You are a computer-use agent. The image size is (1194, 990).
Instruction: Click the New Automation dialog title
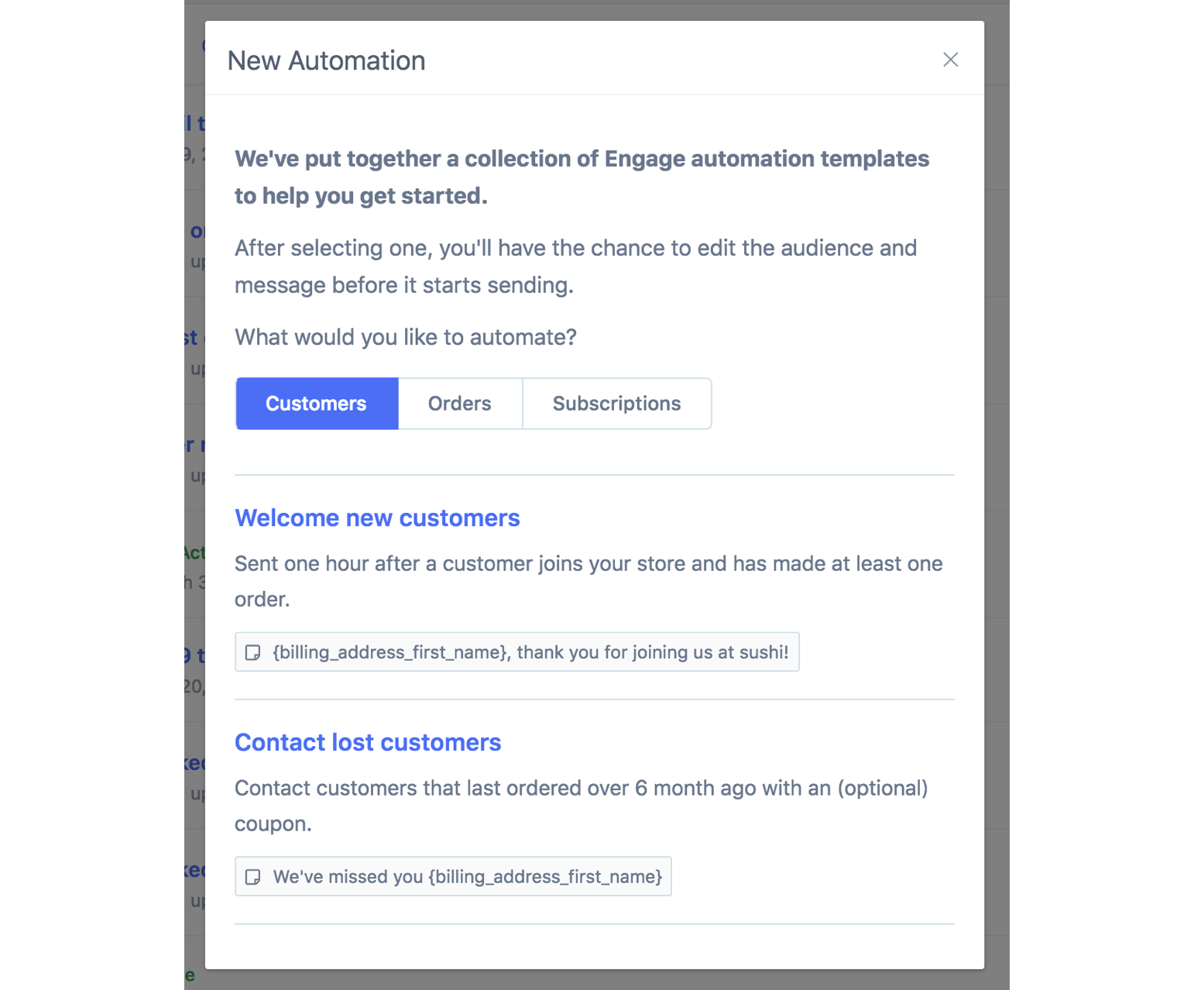point(326,60)
